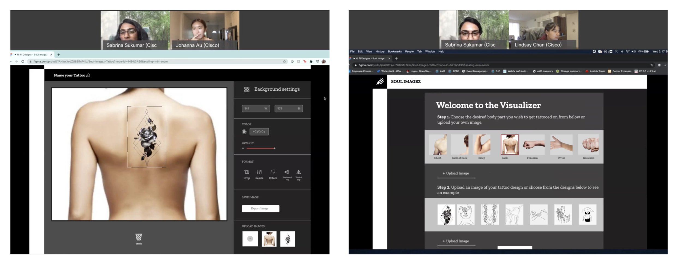Select the Wrist body part thumbnail
Screen dimensions: 682x273
[561, 145]
